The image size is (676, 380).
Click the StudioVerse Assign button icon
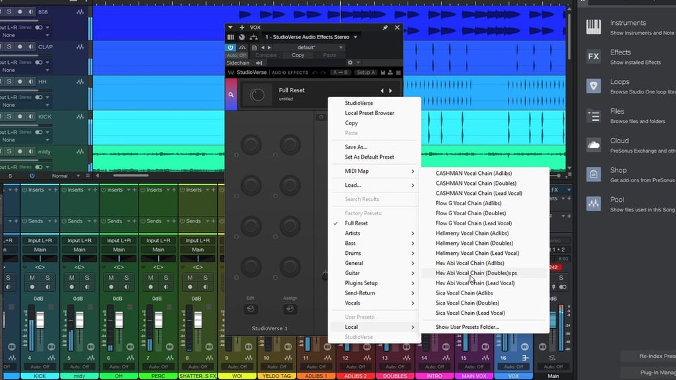(x=290, y=309)
